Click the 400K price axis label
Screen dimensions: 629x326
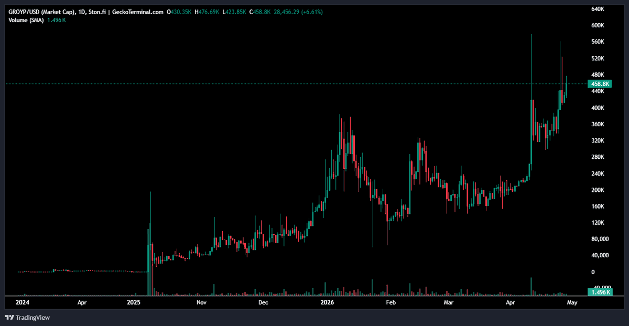[x=598, y=107]
